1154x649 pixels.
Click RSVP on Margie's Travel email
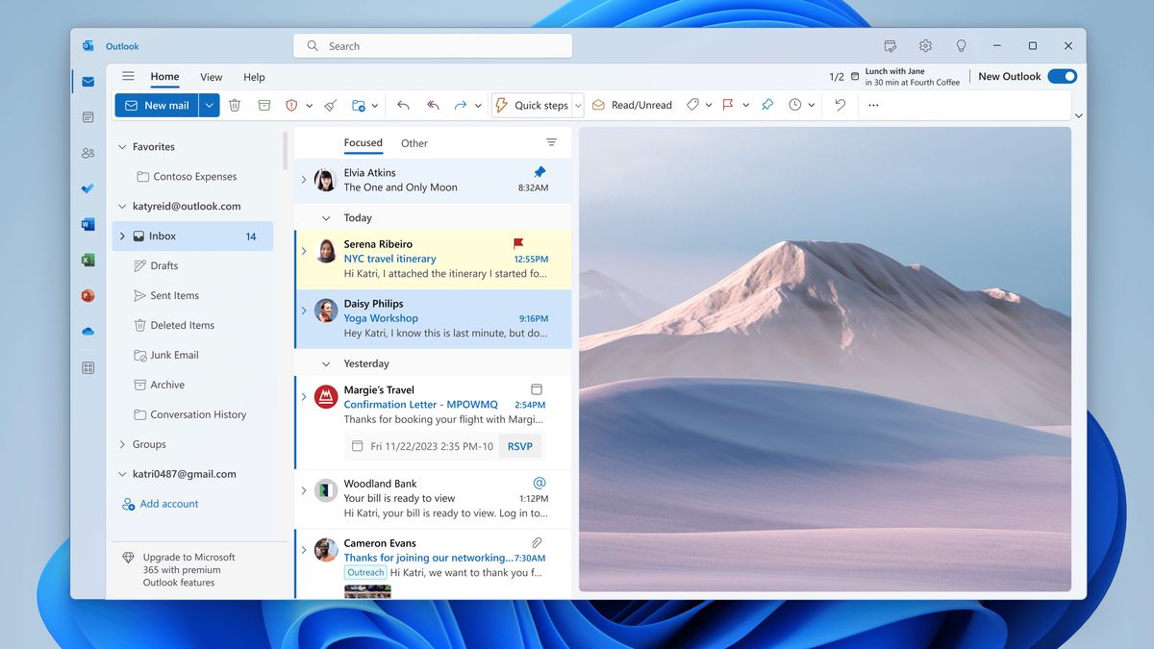(519, 446)
